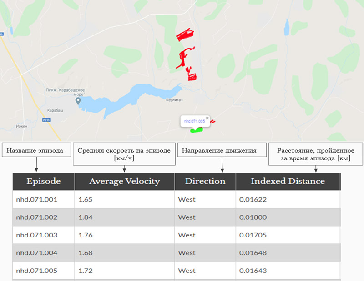This screenshot has height=281, width=364.
Task: Click distance value 0.01643
Action: click(x=253, y=271)
